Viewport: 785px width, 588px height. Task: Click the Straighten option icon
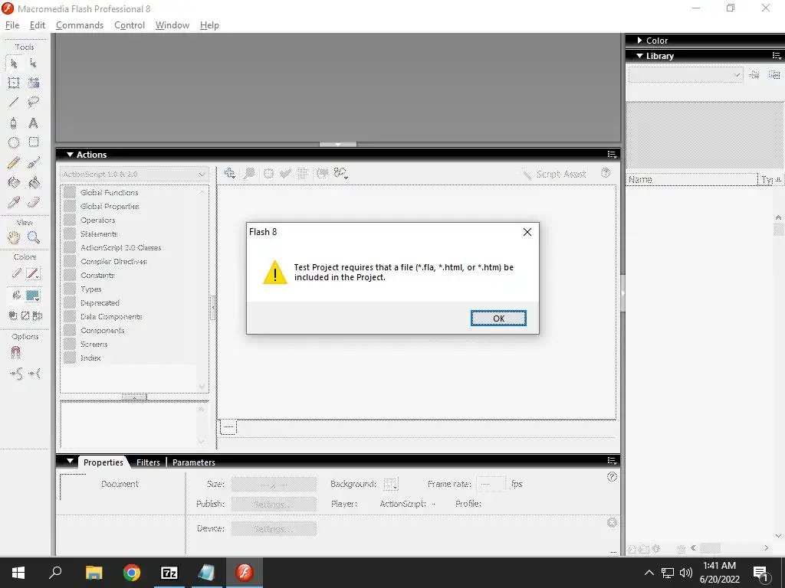click(x=34, y=374)
